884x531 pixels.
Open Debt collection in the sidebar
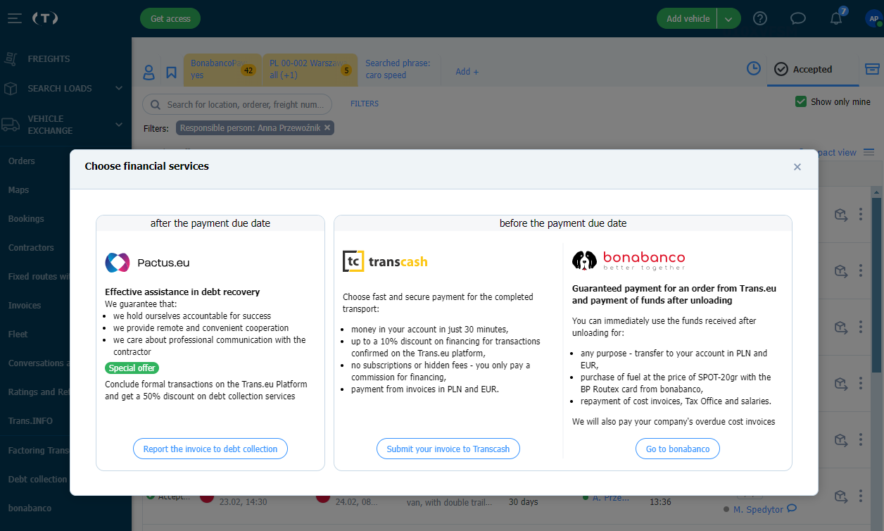[x=37, y=479]
